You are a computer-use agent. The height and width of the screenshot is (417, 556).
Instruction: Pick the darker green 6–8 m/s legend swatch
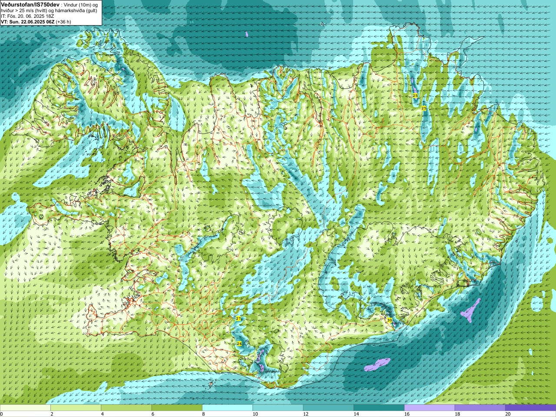click(177, 408)
